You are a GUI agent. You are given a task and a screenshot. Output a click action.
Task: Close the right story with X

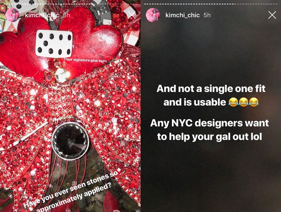pyautogui.click(x=272, y=15)
